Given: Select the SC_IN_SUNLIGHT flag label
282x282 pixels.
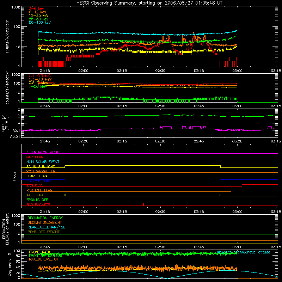Looking at the screenshot, I should [x=41, y=166].
